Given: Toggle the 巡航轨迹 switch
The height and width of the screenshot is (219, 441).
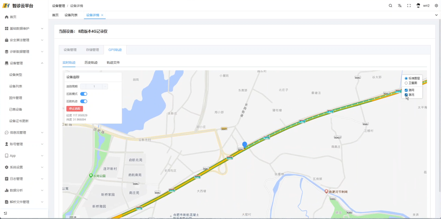Looking at the screenshot, I should tap(84, 101).
